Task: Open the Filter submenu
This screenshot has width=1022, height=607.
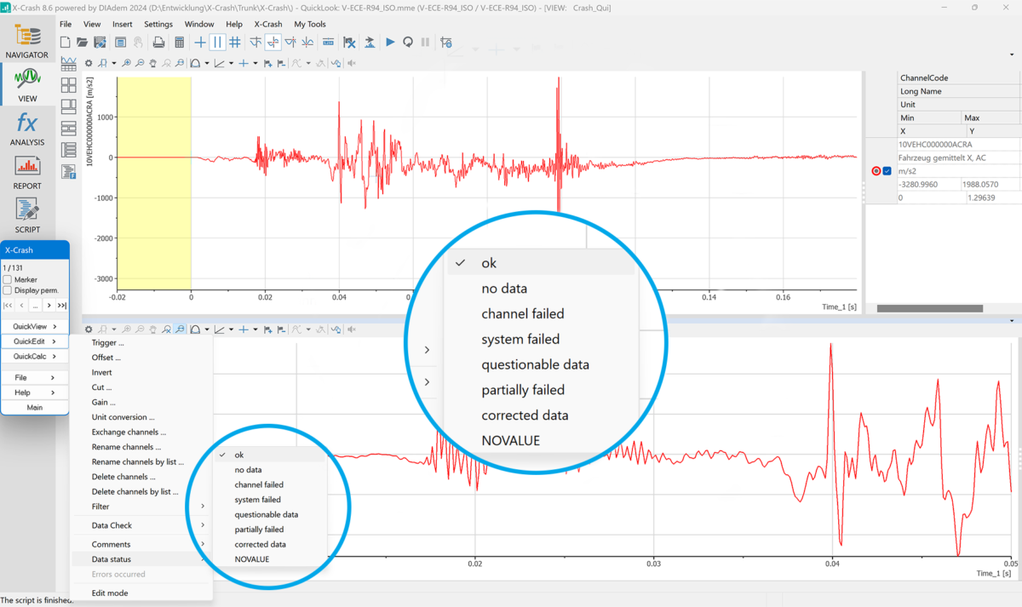Action: click(141, 507)
